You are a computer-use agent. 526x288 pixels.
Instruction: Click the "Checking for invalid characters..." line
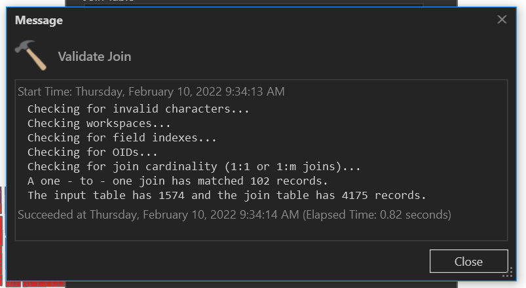[x=138, y=109]
